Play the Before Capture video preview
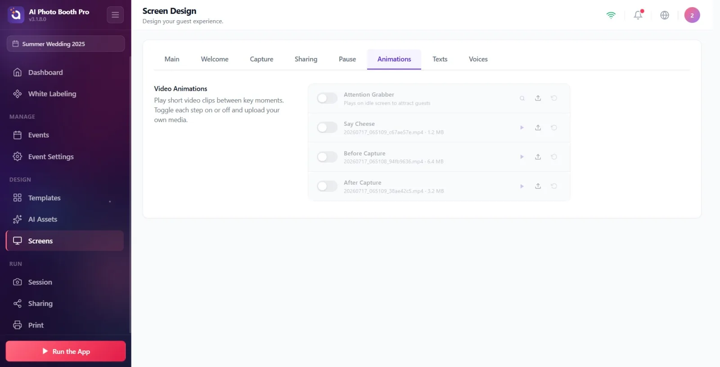Viewport: 720px width, 367px height. tap(522, 157)
